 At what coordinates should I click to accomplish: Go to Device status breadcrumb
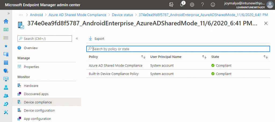click(x=122, y=15)
